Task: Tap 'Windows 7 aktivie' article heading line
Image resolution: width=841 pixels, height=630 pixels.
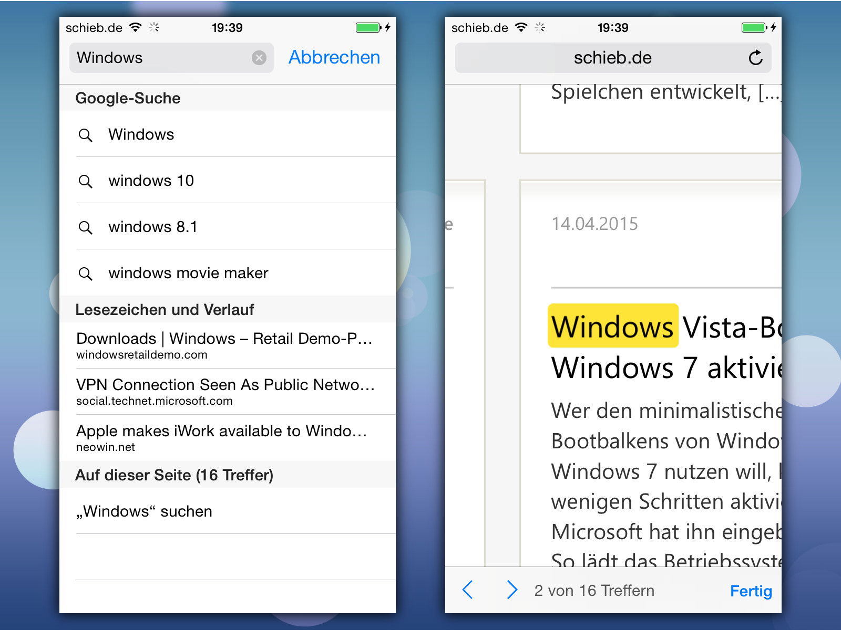Action: click(x=666, y=367)
